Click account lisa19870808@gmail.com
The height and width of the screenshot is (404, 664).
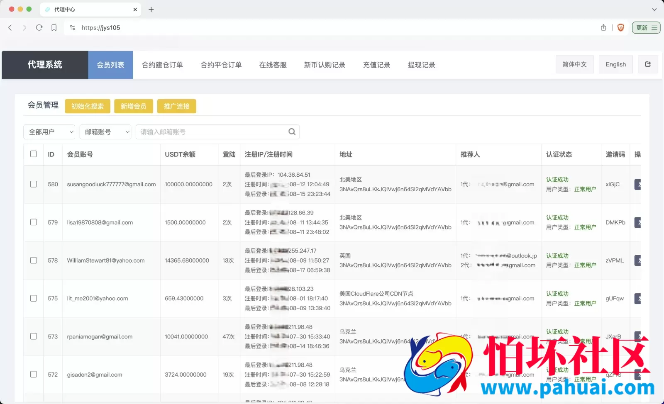[x=100, y=222]
